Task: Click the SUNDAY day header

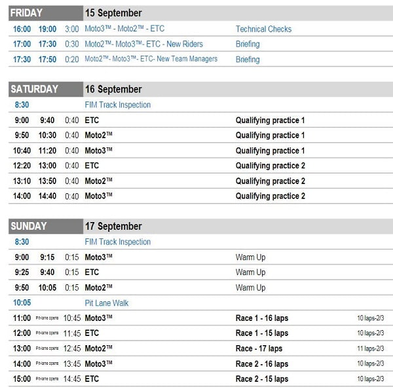Action: coord(29,226)
